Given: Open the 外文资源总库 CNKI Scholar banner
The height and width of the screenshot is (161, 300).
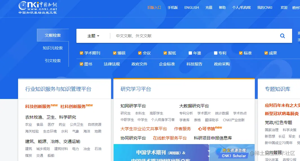Looking at the screenshot, I should click(232, 153).
